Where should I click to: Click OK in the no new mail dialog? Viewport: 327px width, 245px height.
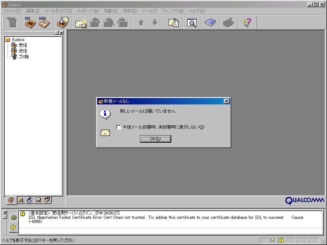(156, 139)
